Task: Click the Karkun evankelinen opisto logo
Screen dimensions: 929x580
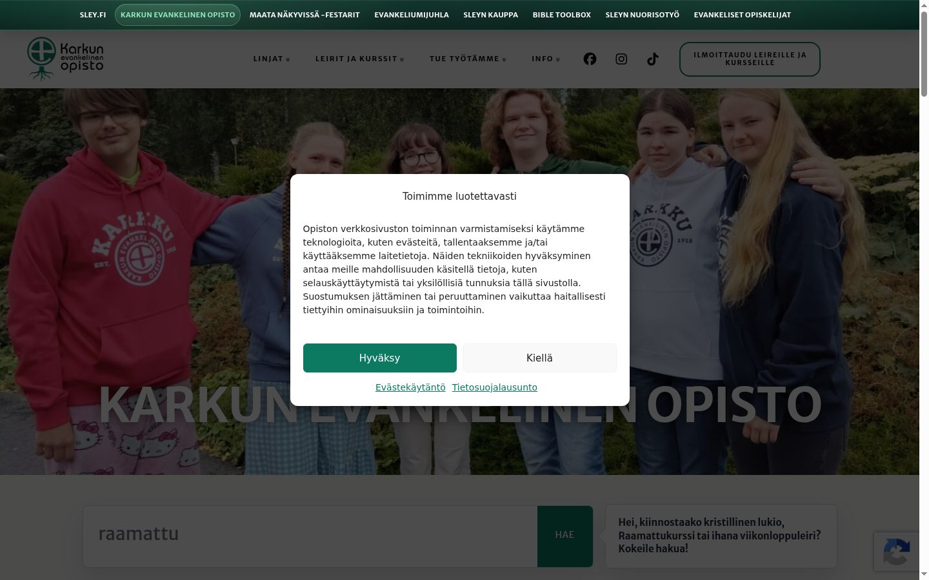Action: [x=65, y=59]
